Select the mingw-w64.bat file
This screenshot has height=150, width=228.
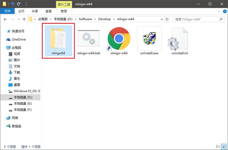[89, 41]
